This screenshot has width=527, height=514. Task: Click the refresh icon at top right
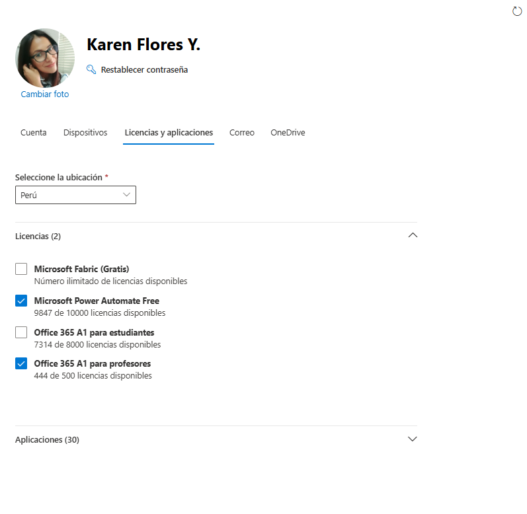point(517,11)
